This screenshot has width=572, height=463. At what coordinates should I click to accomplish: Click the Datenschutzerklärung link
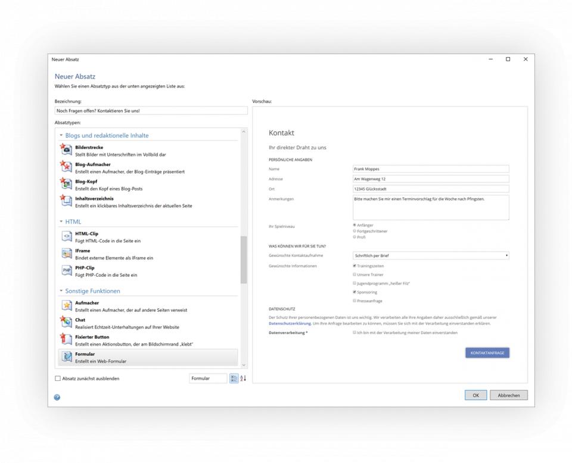point(291,324)
